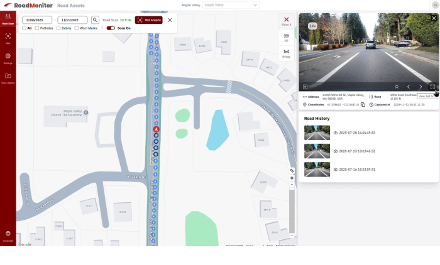
Task: Click the red selected scan marker on map
Action: tap(157, 129)
